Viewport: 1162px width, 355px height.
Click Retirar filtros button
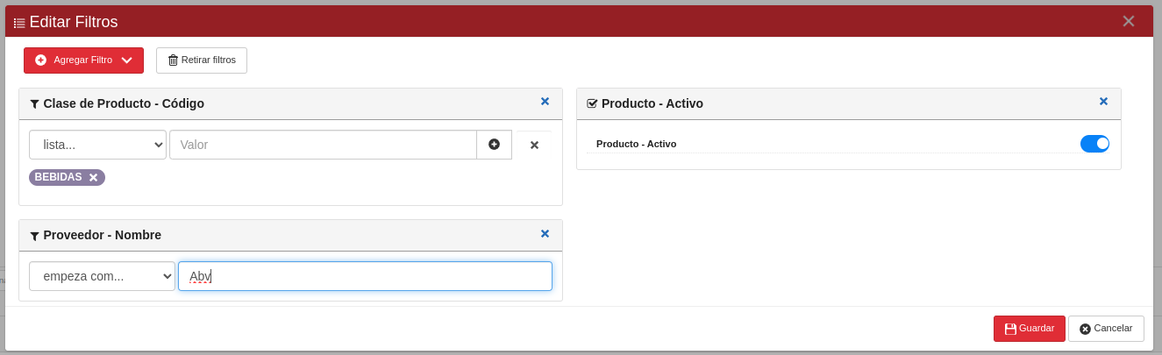(202, 60)
